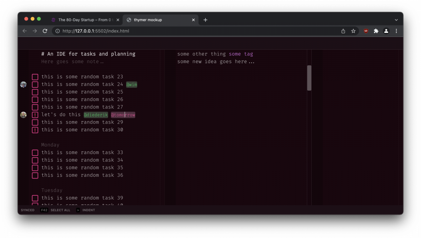Click the text 'some other thing'
The width and height of the screenshot is (421, 238).
pos(201,54)
